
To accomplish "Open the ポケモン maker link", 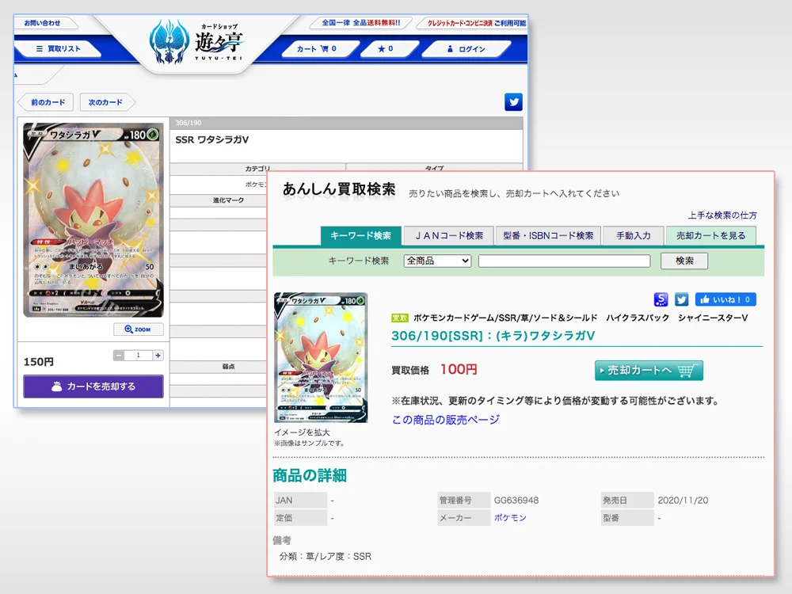I will [510, 518].
